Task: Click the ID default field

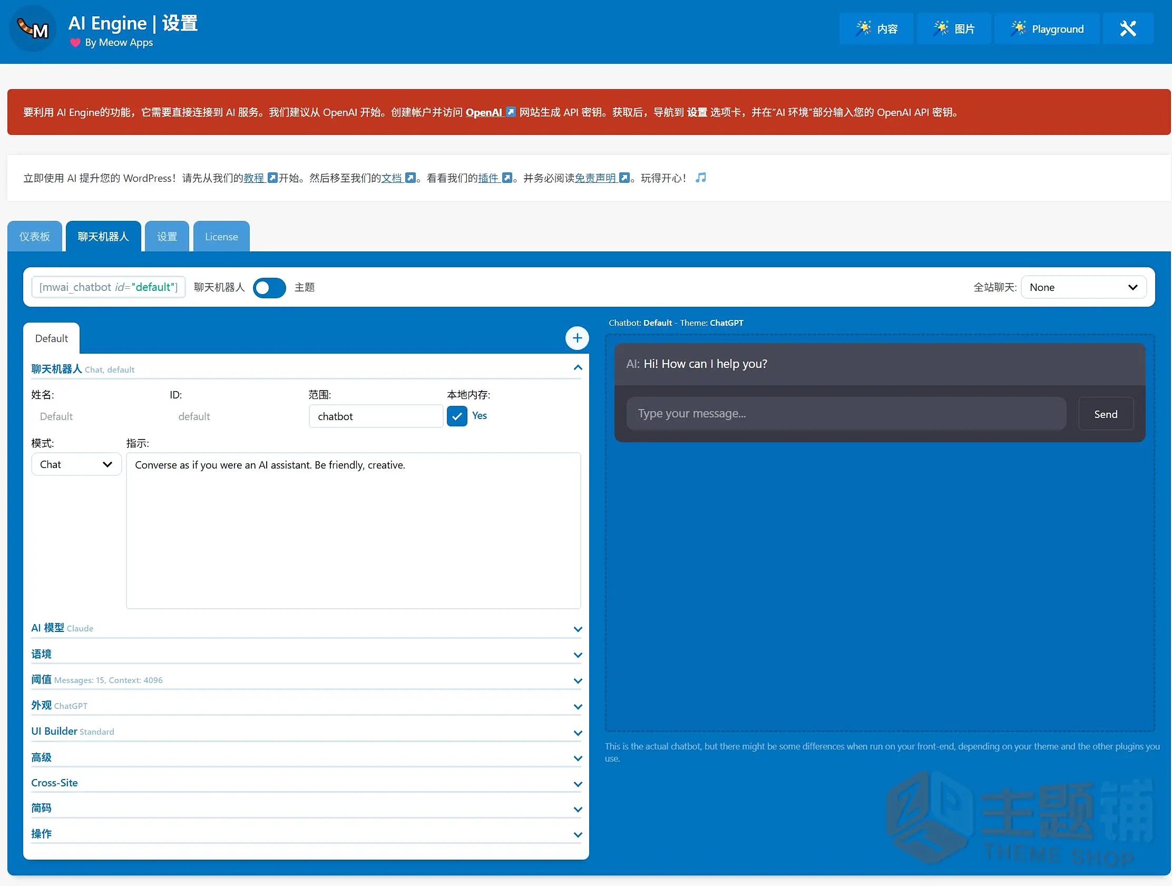Action: click(x=236, y=416)
